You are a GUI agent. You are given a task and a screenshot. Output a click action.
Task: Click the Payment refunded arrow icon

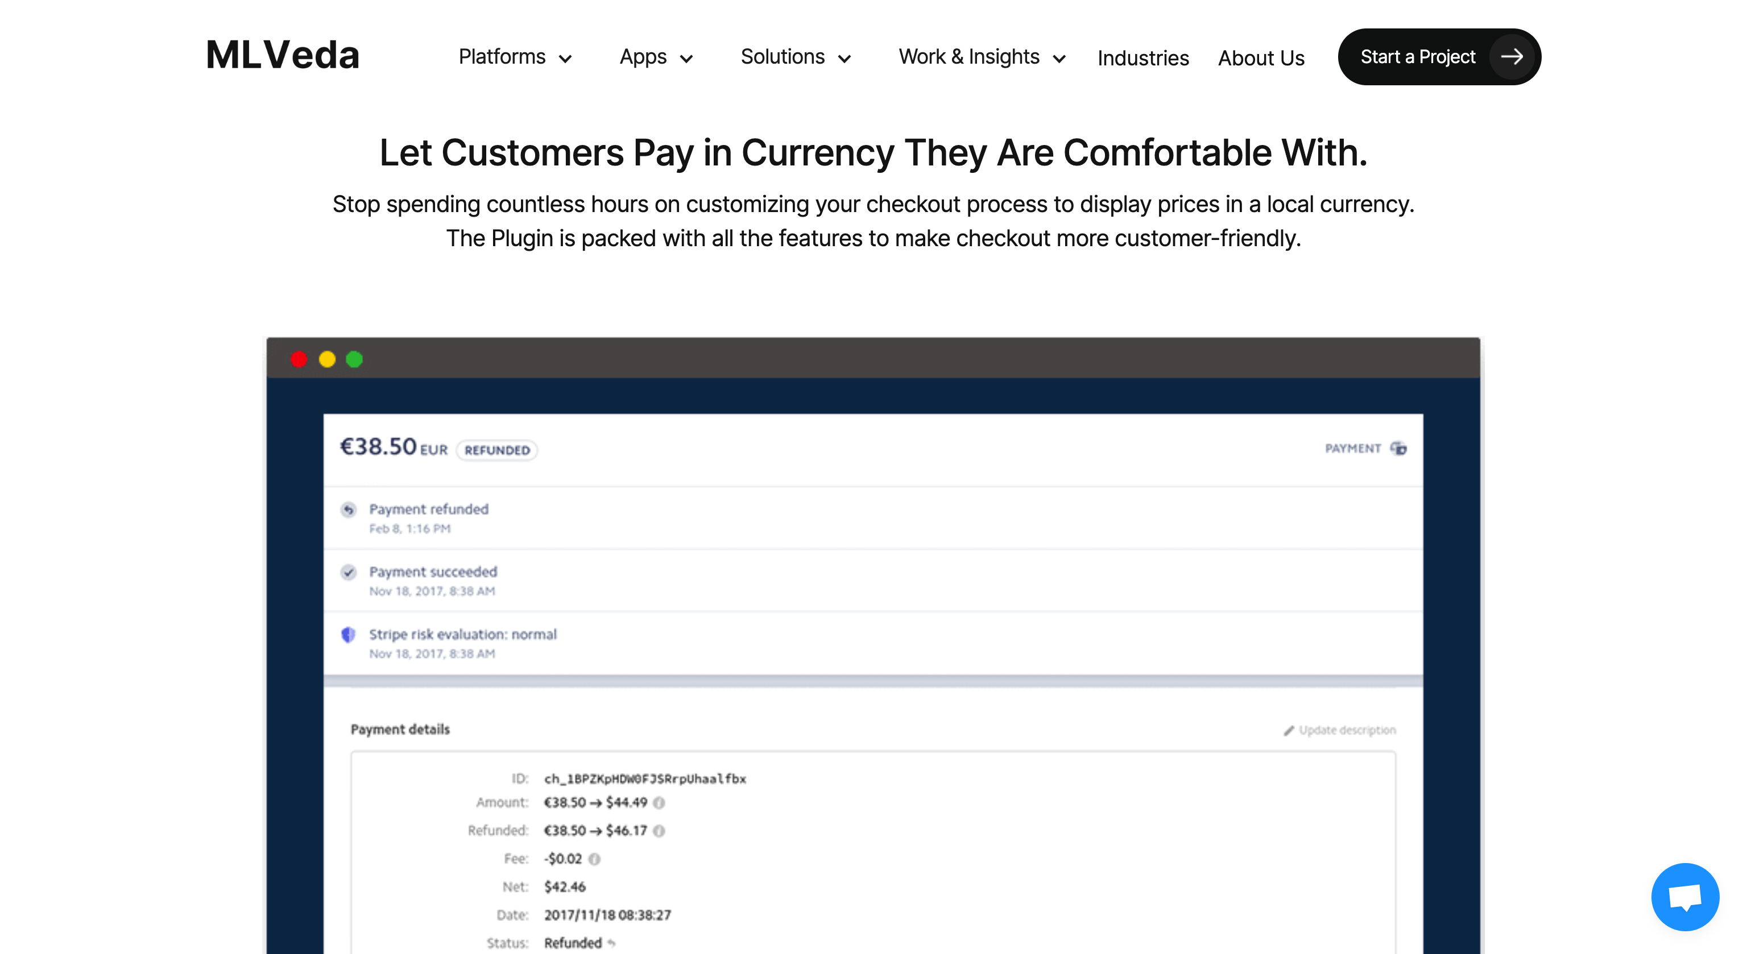pyautogui.click(x=349, y=509)
